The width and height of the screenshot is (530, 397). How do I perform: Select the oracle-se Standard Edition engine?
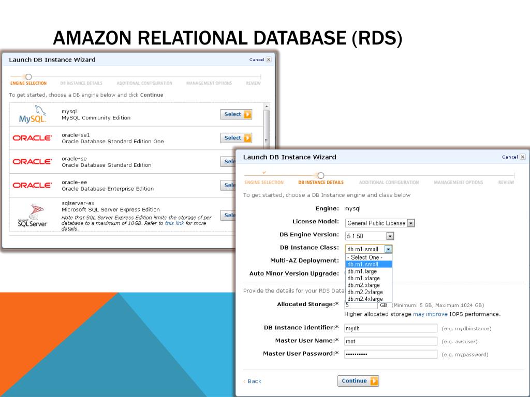(x=228, y=161)
